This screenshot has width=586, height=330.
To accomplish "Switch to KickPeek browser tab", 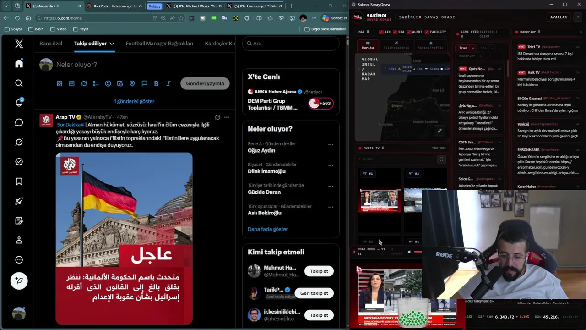I will pyautogui.click(x=114, y=6).
